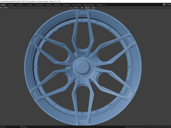Open the last Sculpting workspace tab
Viewport: 171px width, 128px height.
point(99,5)
